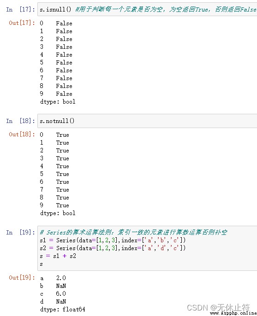Click the line s = s1 + s2
The height and width of the screenshot is (316, 257).
point(58,256)
